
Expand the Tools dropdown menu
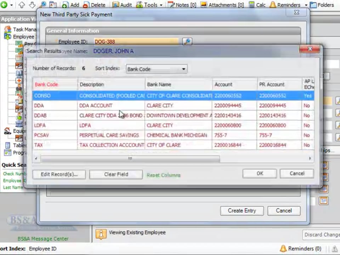(x=161, y=5)
